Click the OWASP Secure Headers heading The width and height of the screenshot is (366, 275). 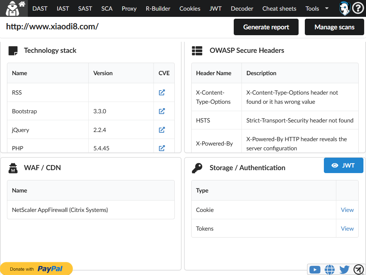coord(247,51)
